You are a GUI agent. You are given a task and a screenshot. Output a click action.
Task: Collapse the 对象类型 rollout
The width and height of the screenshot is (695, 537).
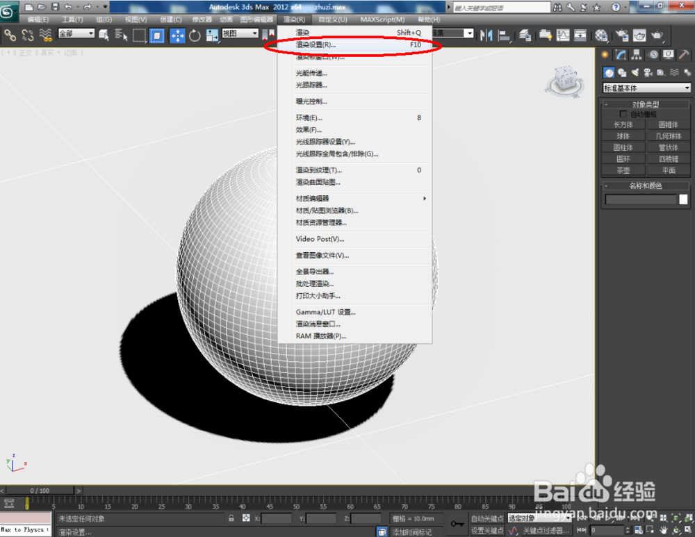pos(646,105)
